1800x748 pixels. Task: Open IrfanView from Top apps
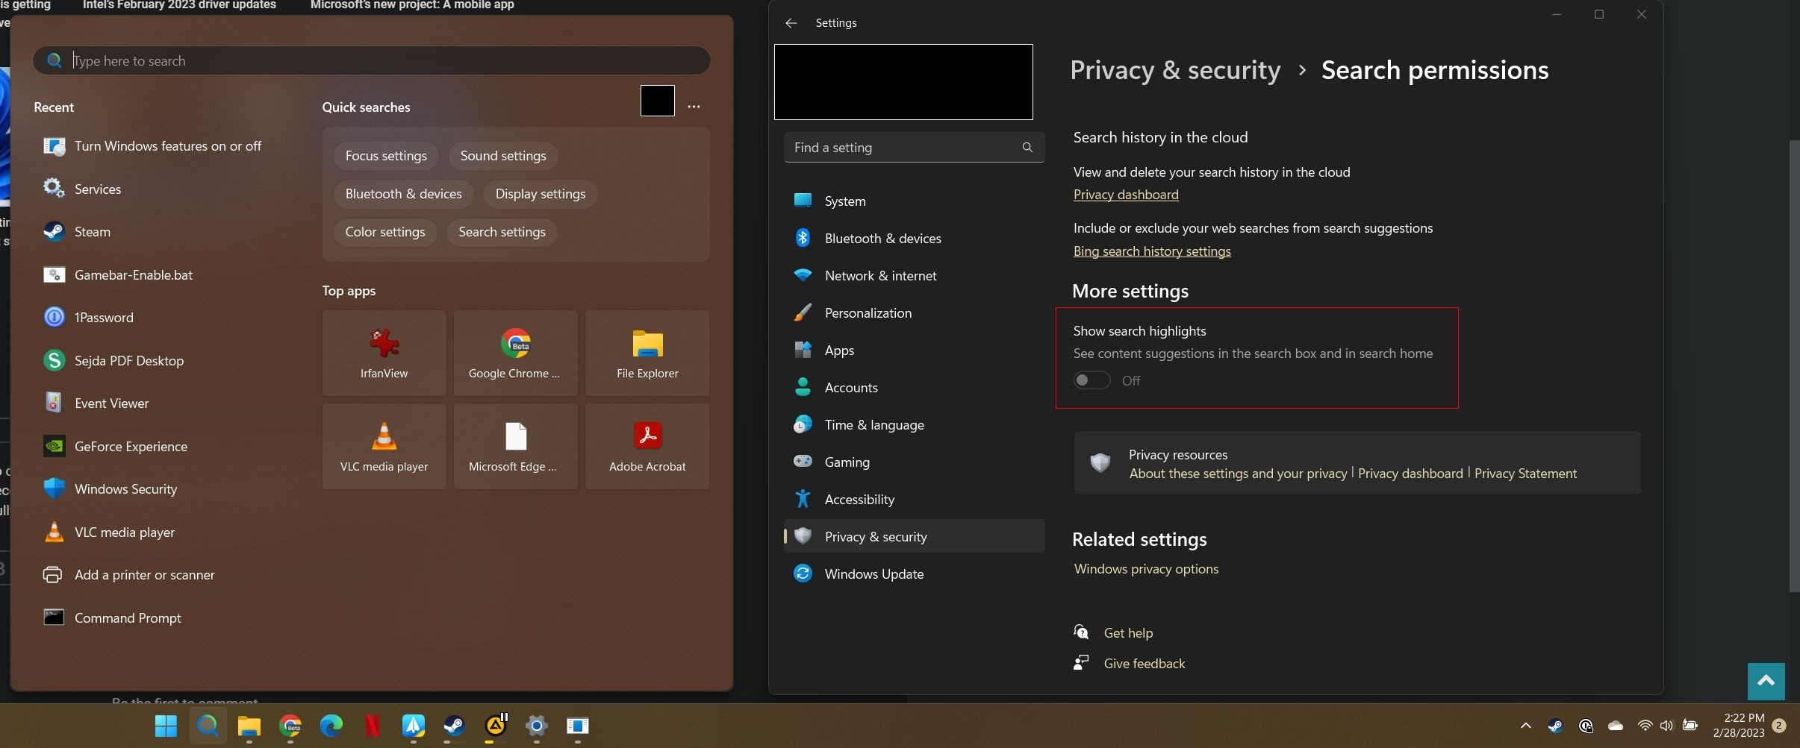click(384, 353)
